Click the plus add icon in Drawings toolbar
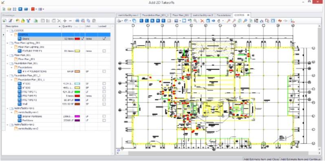The height and width of the screenshot is (161, 325). pyautogui.click(x=65, y=21)
